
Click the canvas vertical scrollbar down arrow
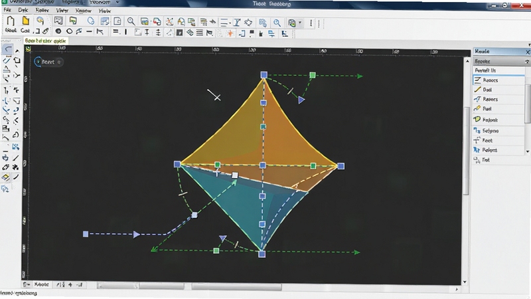(x=465, y=282)
